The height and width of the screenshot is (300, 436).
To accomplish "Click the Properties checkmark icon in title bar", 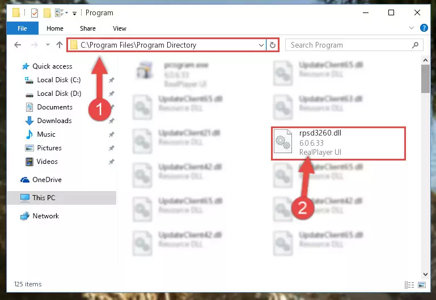I will pos(35,13).
